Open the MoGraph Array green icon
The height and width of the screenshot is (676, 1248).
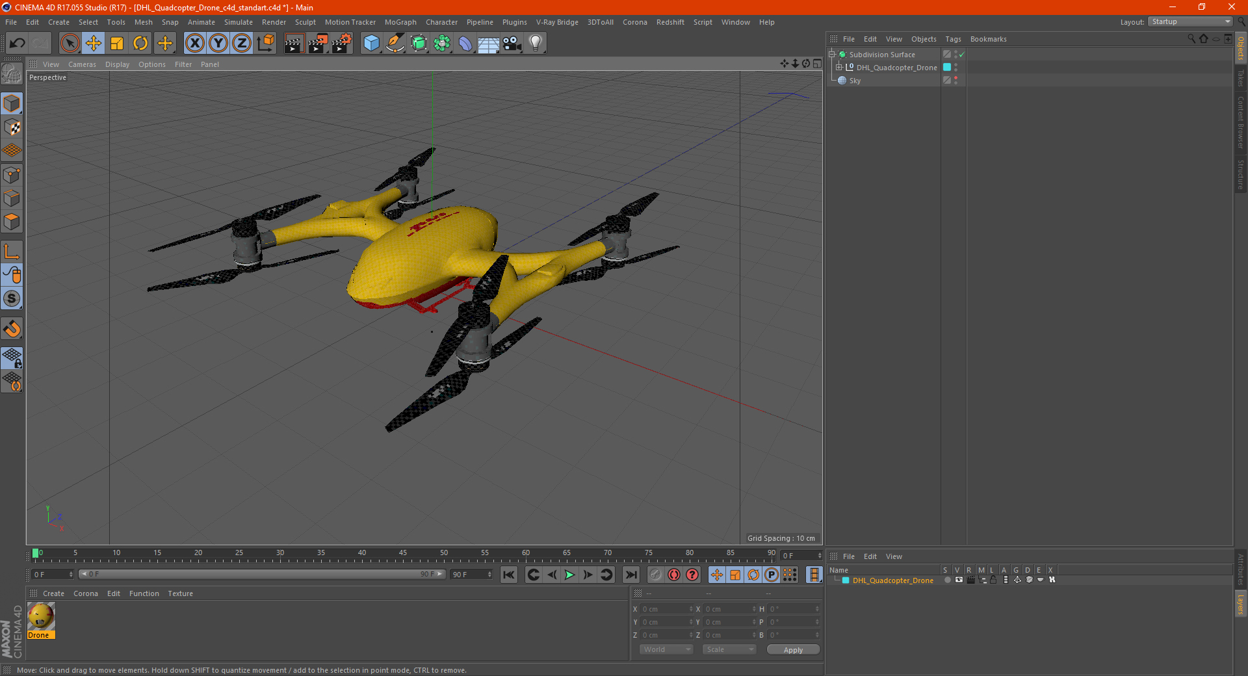tap(442, 44)
